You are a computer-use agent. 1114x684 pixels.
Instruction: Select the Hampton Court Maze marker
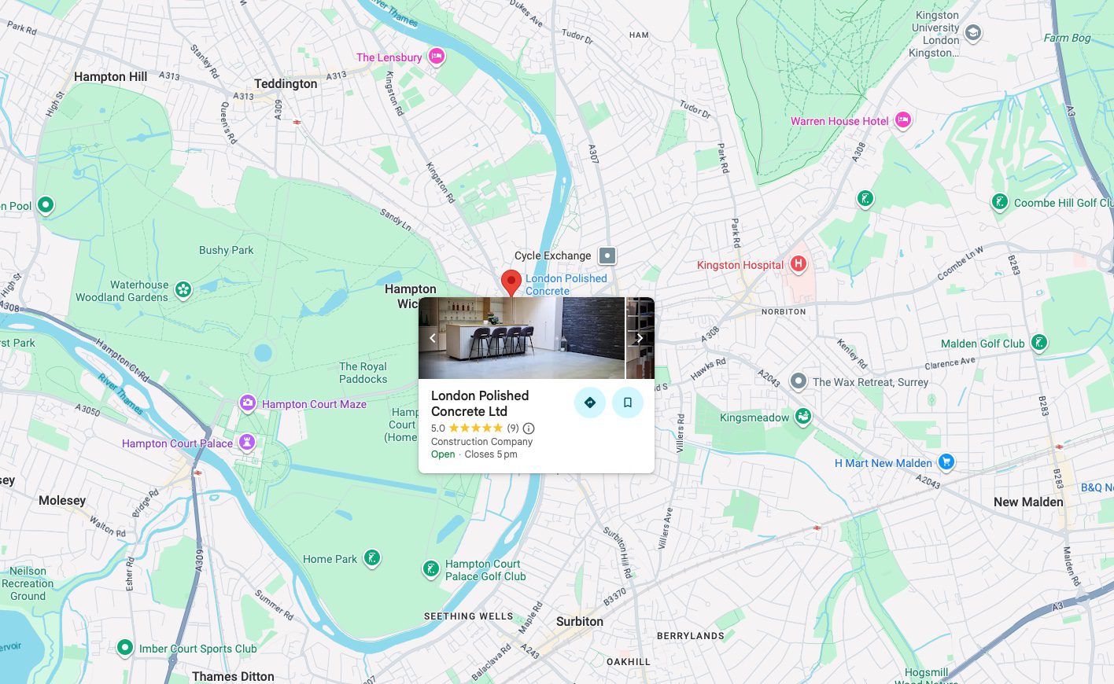(x=247, y=403)
